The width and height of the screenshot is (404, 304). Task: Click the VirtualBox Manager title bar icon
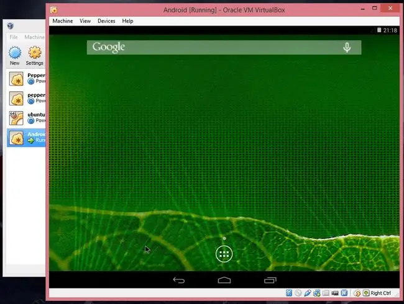tap(11, 25)
